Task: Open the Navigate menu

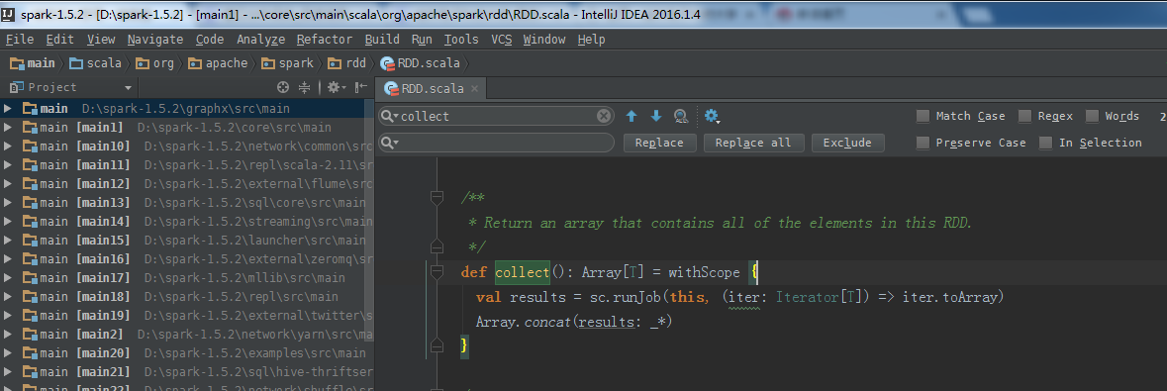Action: click(154, 40)
